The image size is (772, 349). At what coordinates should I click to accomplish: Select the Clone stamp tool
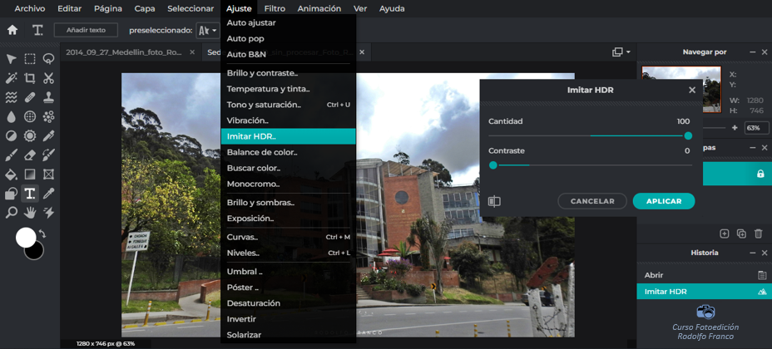point(48,97)
